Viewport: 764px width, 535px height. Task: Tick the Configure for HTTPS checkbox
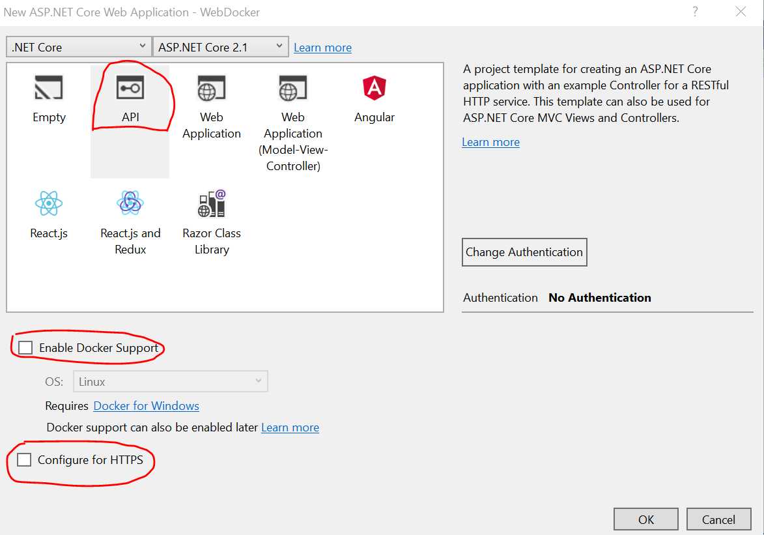(24, 460)
